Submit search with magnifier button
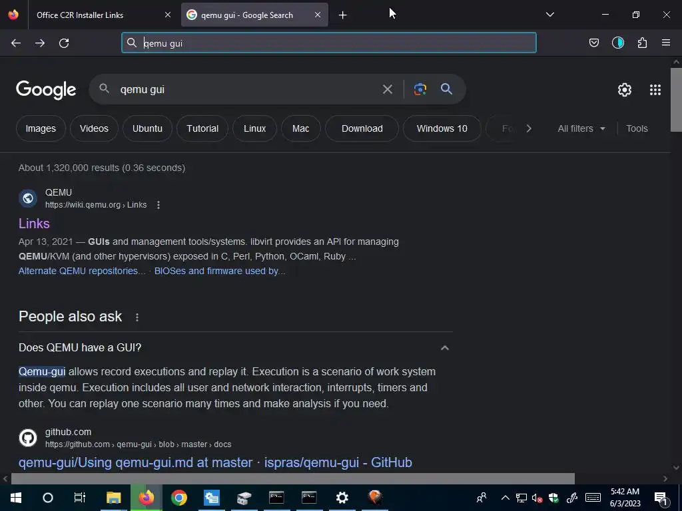This screenshot has height=511, width=682. tap(446, 89)
